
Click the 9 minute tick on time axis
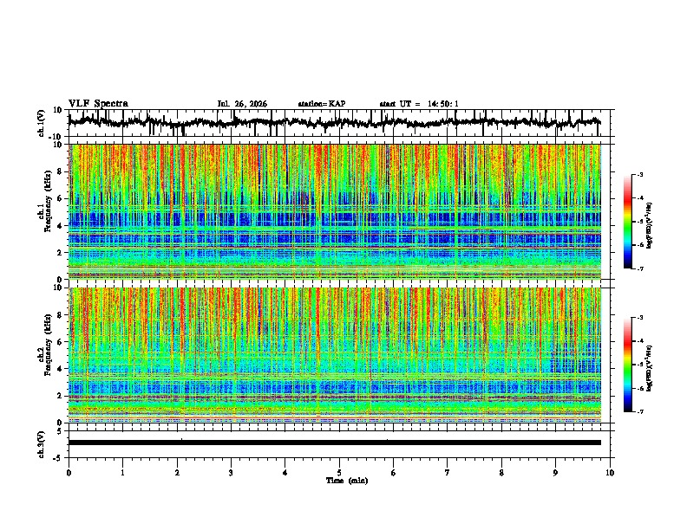pyautogui.click(x=555, y=473)
